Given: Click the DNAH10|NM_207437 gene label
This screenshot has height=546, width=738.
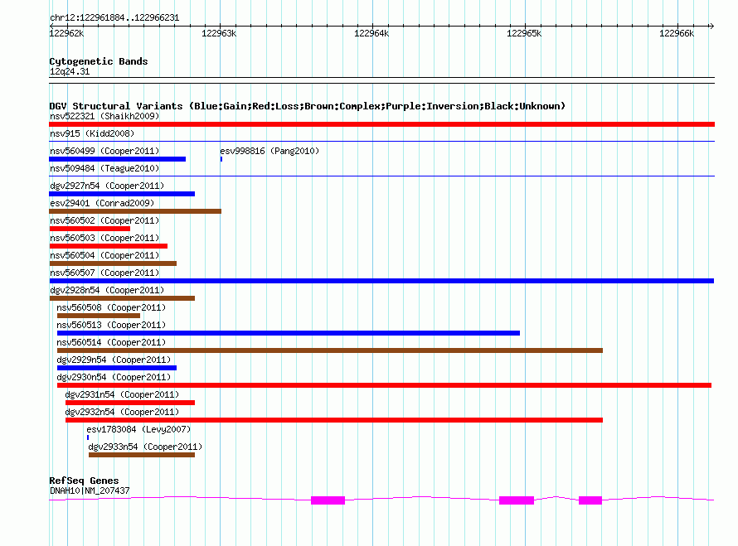Looking at the screenshot, I should pyautogui.click(x=90, y=490).
